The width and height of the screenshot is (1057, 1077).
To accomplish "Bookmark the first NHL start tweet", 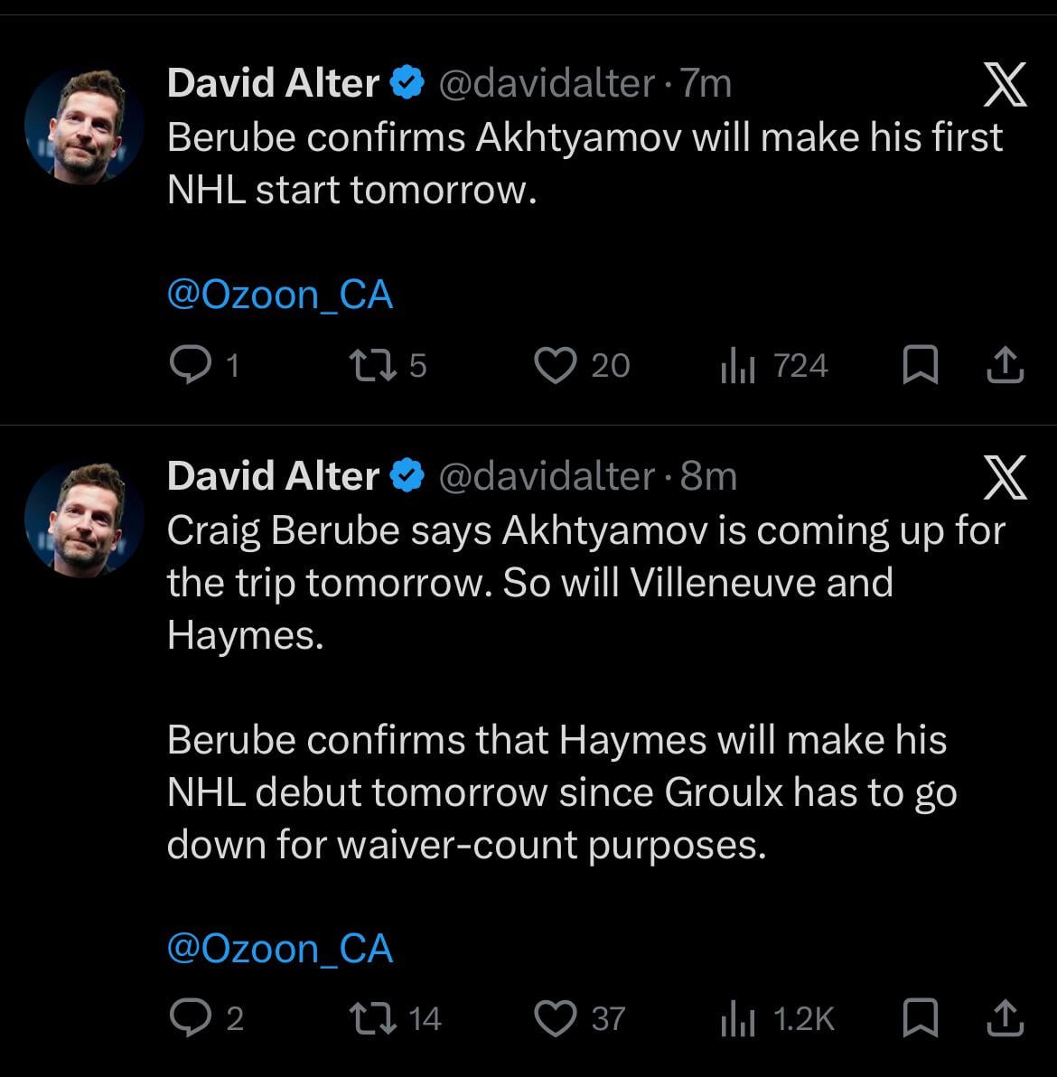I will click(x=920, y=366).
